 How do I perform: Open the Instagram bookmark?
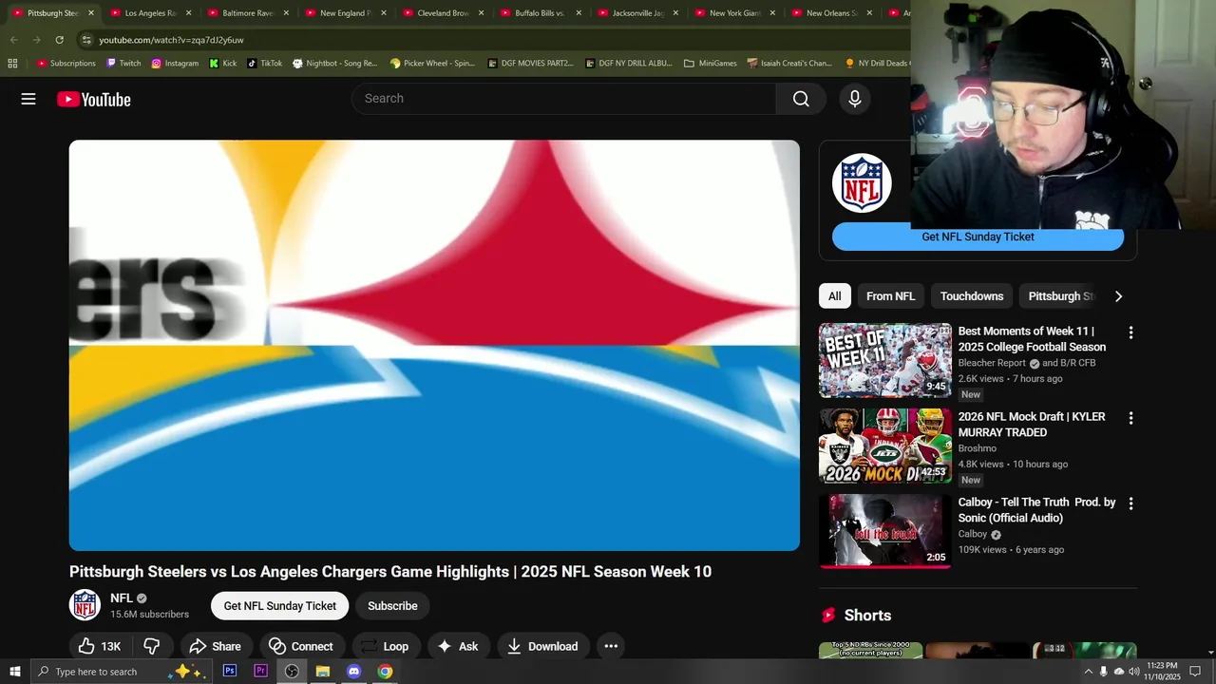[175, 64]
